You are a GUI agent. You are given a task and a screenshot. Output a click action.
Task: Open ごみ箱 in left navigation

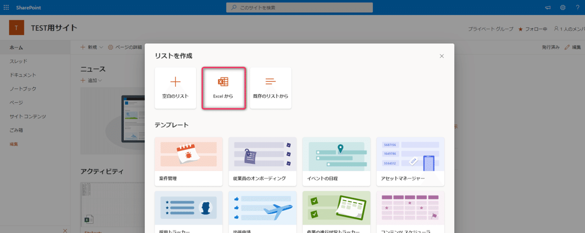click(17, 130)
